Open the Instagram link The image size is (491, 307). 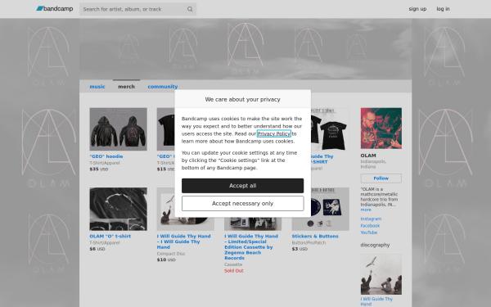[371, 219]
